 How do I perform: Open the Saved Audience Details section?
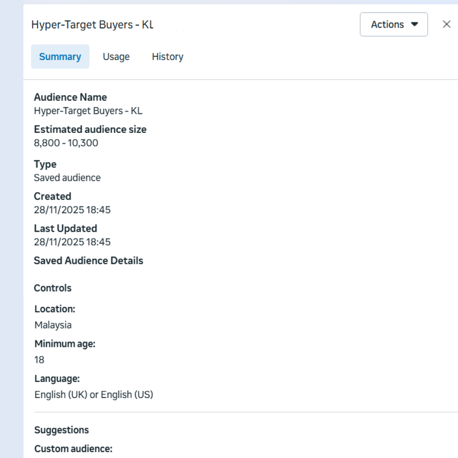(88, 261)
